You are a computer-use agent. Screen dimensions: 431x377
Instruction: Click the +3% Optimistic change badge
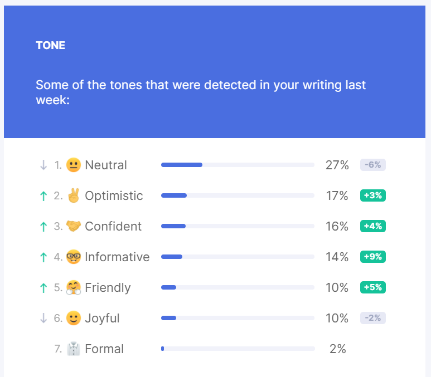(373, 195)
